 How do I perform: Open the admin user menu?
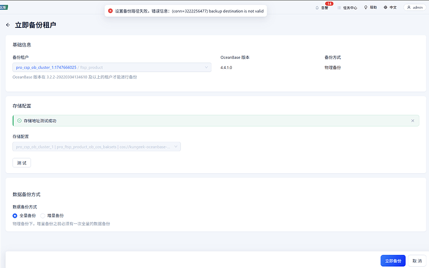point(415,7)
